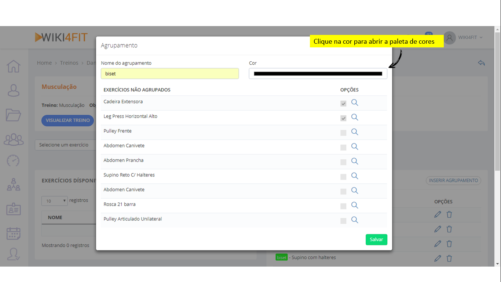This screenshot has width=501, height=282.
Task: Uncheck the Cadeira Extensora checkbox
Action: [x=343, y=104]
